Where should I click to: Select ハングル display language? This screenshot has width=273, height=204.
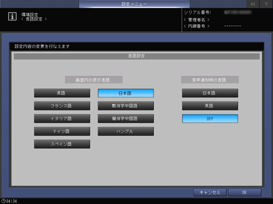click(x=126, y=131)
